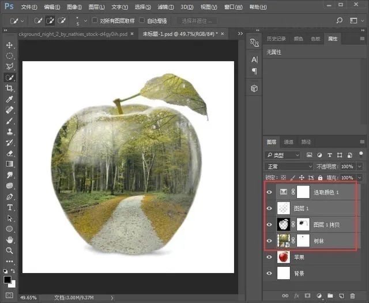Switch to the 通道 channels tab

point(288,142)
